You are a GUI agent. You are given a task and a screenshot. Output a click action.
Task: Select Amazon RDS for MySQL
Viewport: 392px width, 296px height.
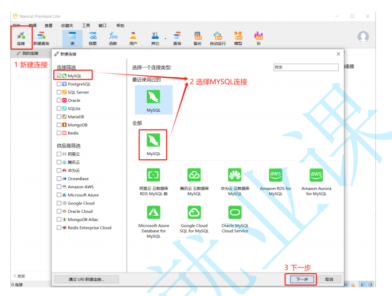276,182
